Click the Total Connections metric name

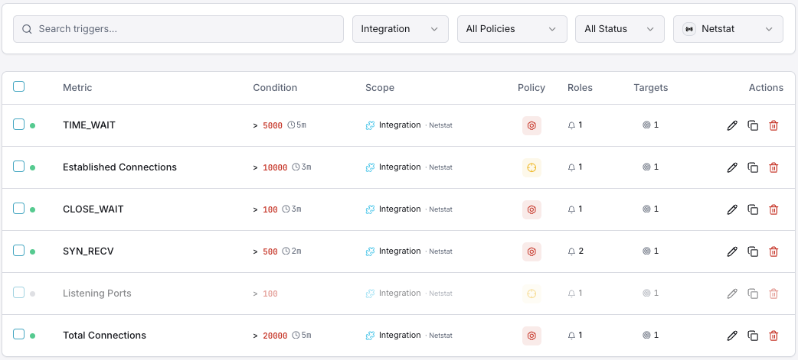(x=104, y=336)
